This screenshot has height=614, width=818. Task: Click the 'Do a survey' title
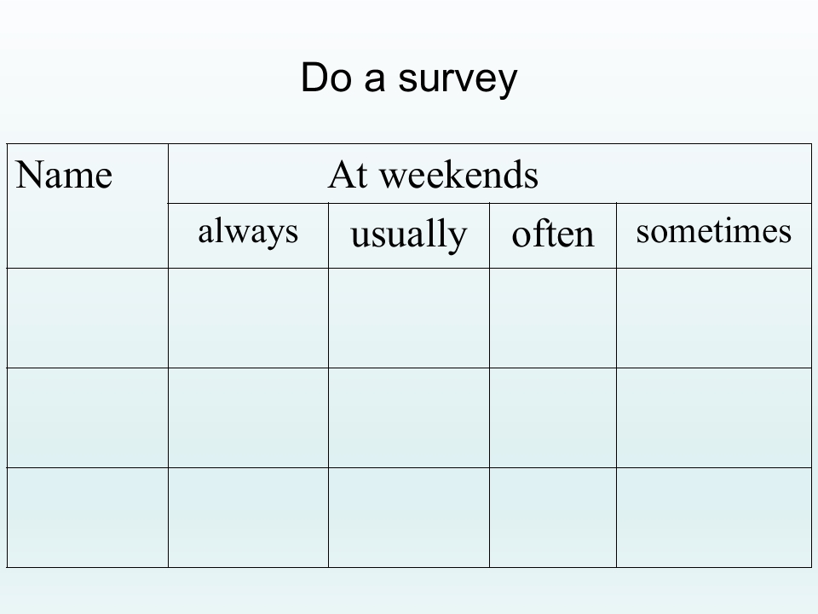[409, 78]
